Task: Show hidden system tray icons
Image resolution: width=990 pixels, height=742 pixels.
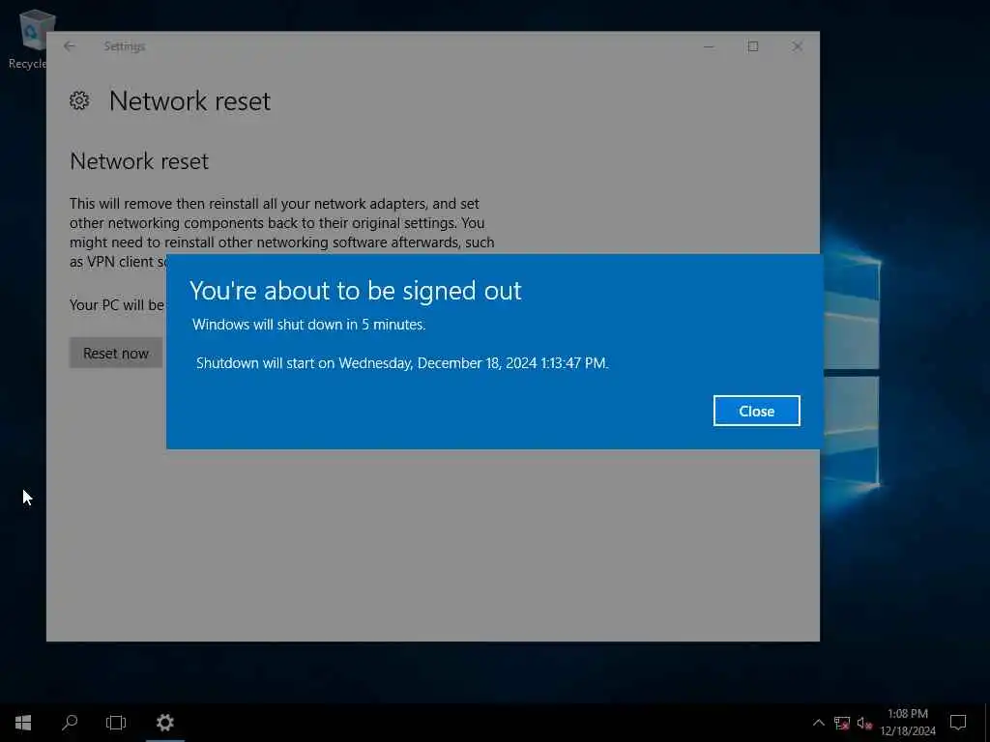Action: click(818, 723)
